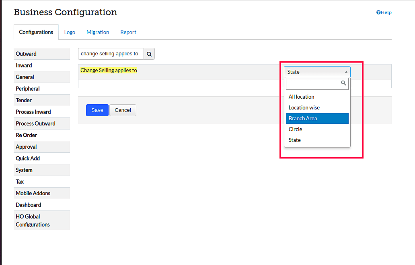Select "All location" from dropdown list

point(302,97)
